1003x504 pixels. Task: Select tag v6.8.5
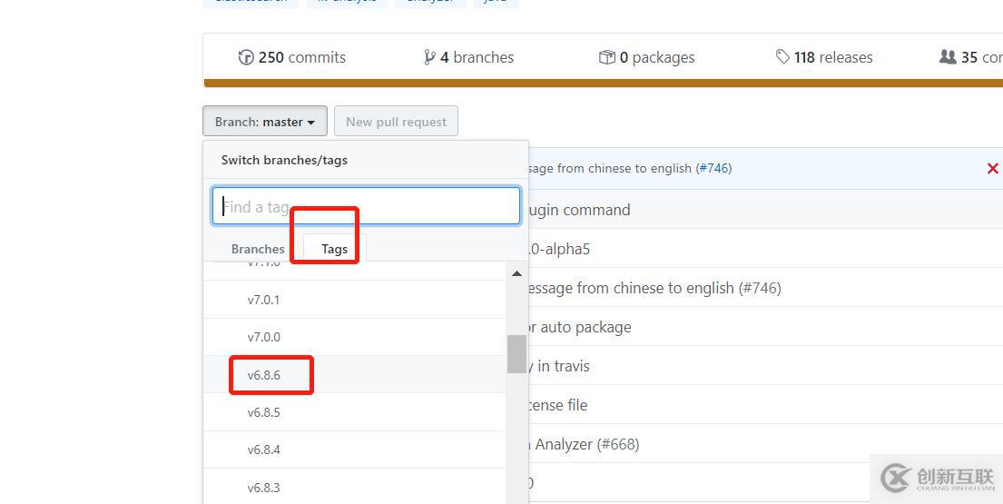coord(355,412)
